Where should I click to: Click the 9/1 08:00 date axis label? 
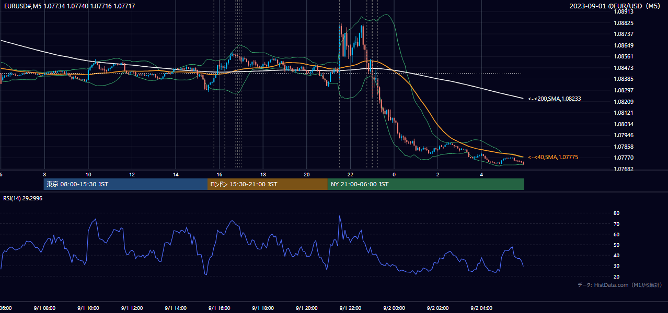coord(44,308)
